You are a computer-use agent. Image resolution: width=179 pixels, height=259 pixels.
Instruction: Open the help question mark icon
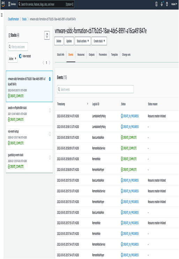click(167, 4)
